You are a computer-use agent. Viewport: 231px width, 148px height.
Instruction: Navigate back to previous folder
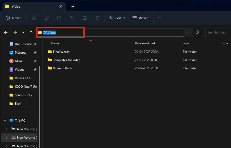click(6, 32)
